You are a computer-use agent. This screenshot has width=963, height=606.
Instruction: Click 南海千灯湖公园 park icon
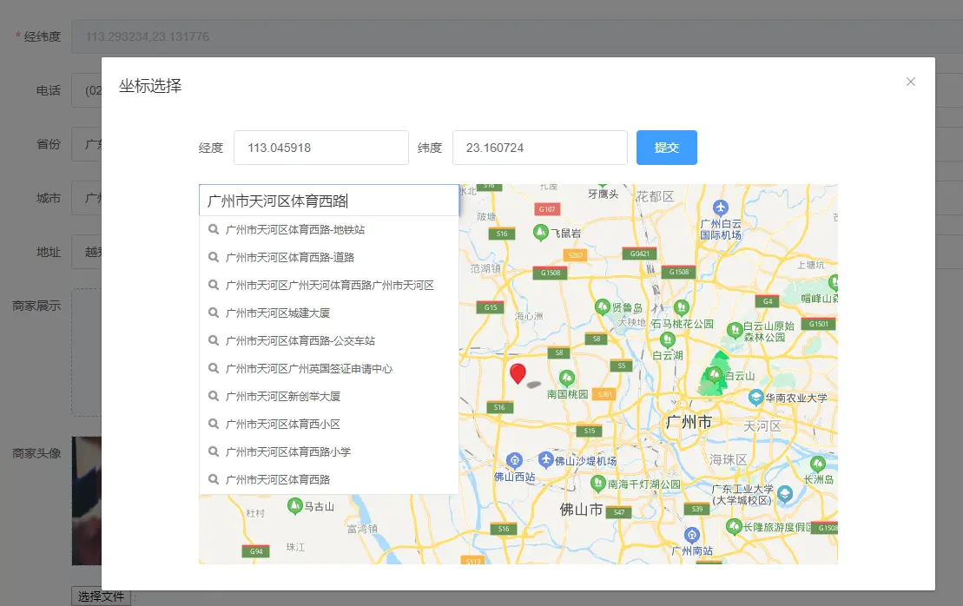point(598,484)
